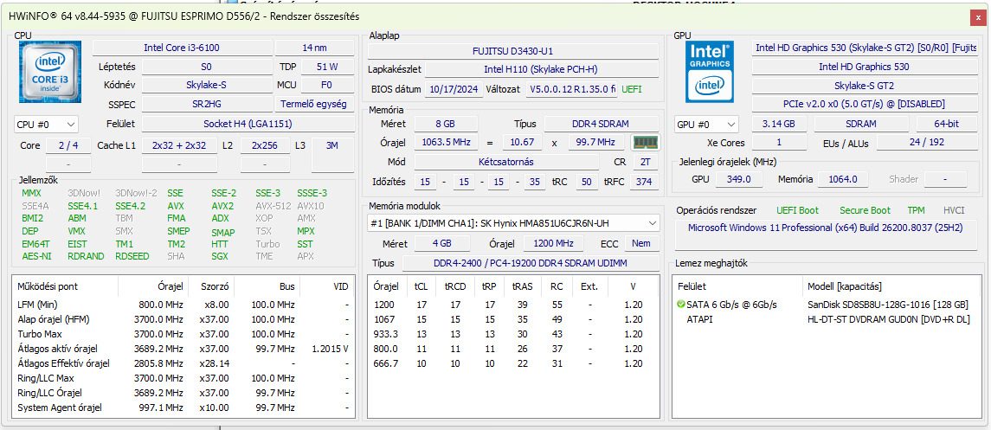The width and height of the screenshot is (991, 430).
Task: Click the Secure Boot status label
Action: 865,210
